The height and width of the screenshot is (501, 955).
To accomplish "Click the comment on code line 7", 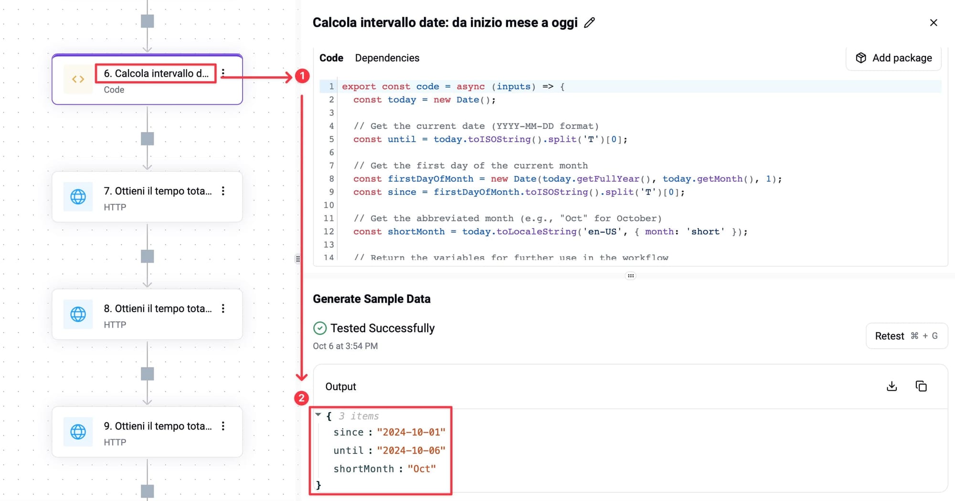I will (x=471, y=165).
